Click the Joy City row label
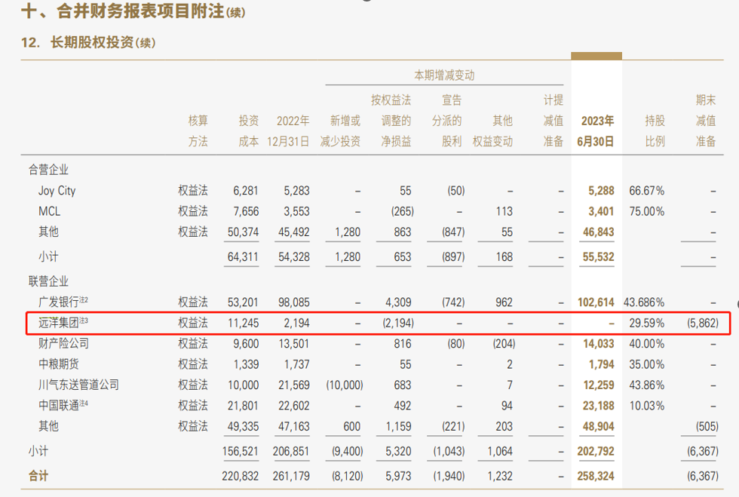Image resolution: width=739 pixels, height=497 pixels. (57, 191)
